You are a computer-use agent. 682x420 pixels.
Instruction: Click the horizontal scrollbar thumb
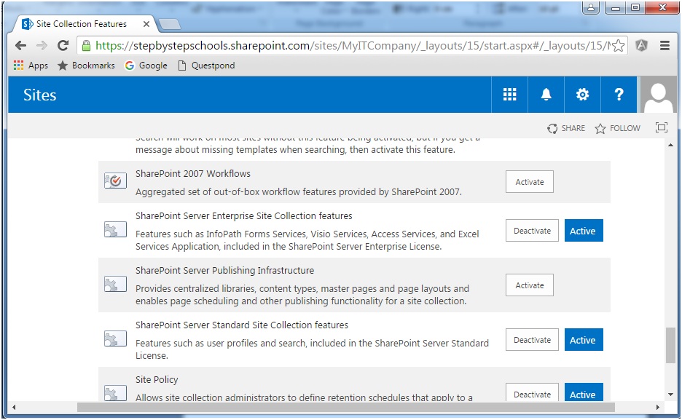346,408
